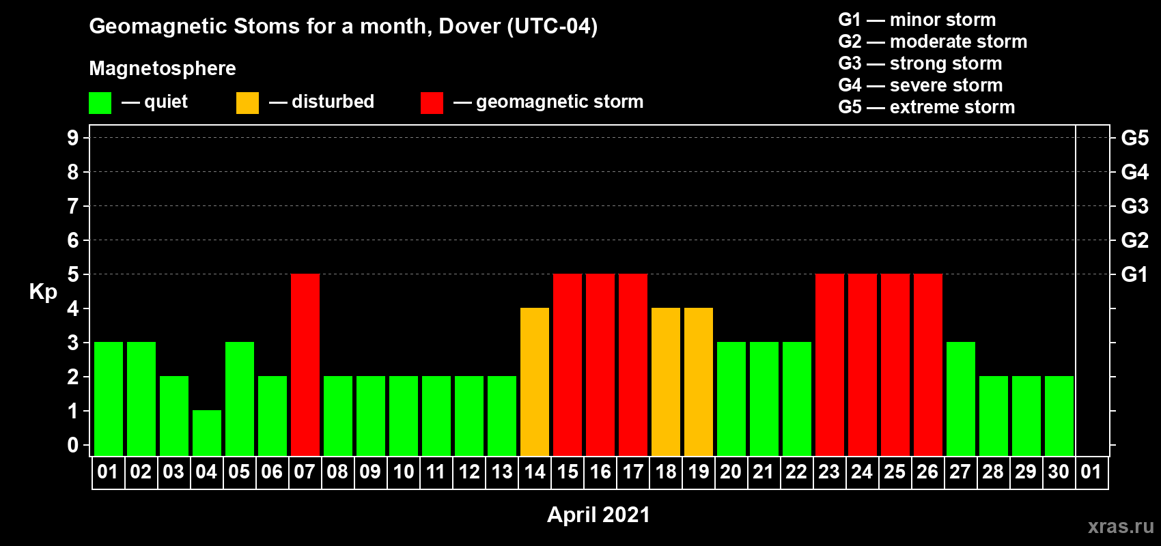Screen dimensions: 1161x546
Task: Click the date label '14' on the axis
Action: tap(535, 472)
